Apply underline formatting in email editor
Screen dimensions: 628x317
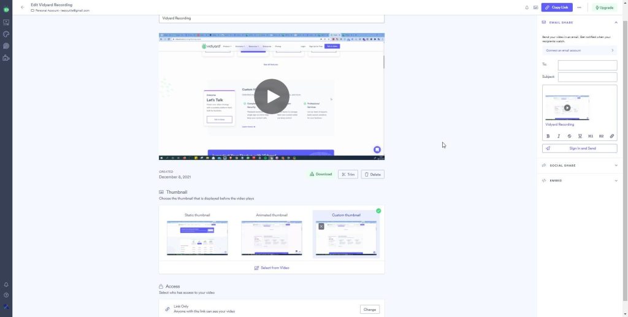coord(580,136)
